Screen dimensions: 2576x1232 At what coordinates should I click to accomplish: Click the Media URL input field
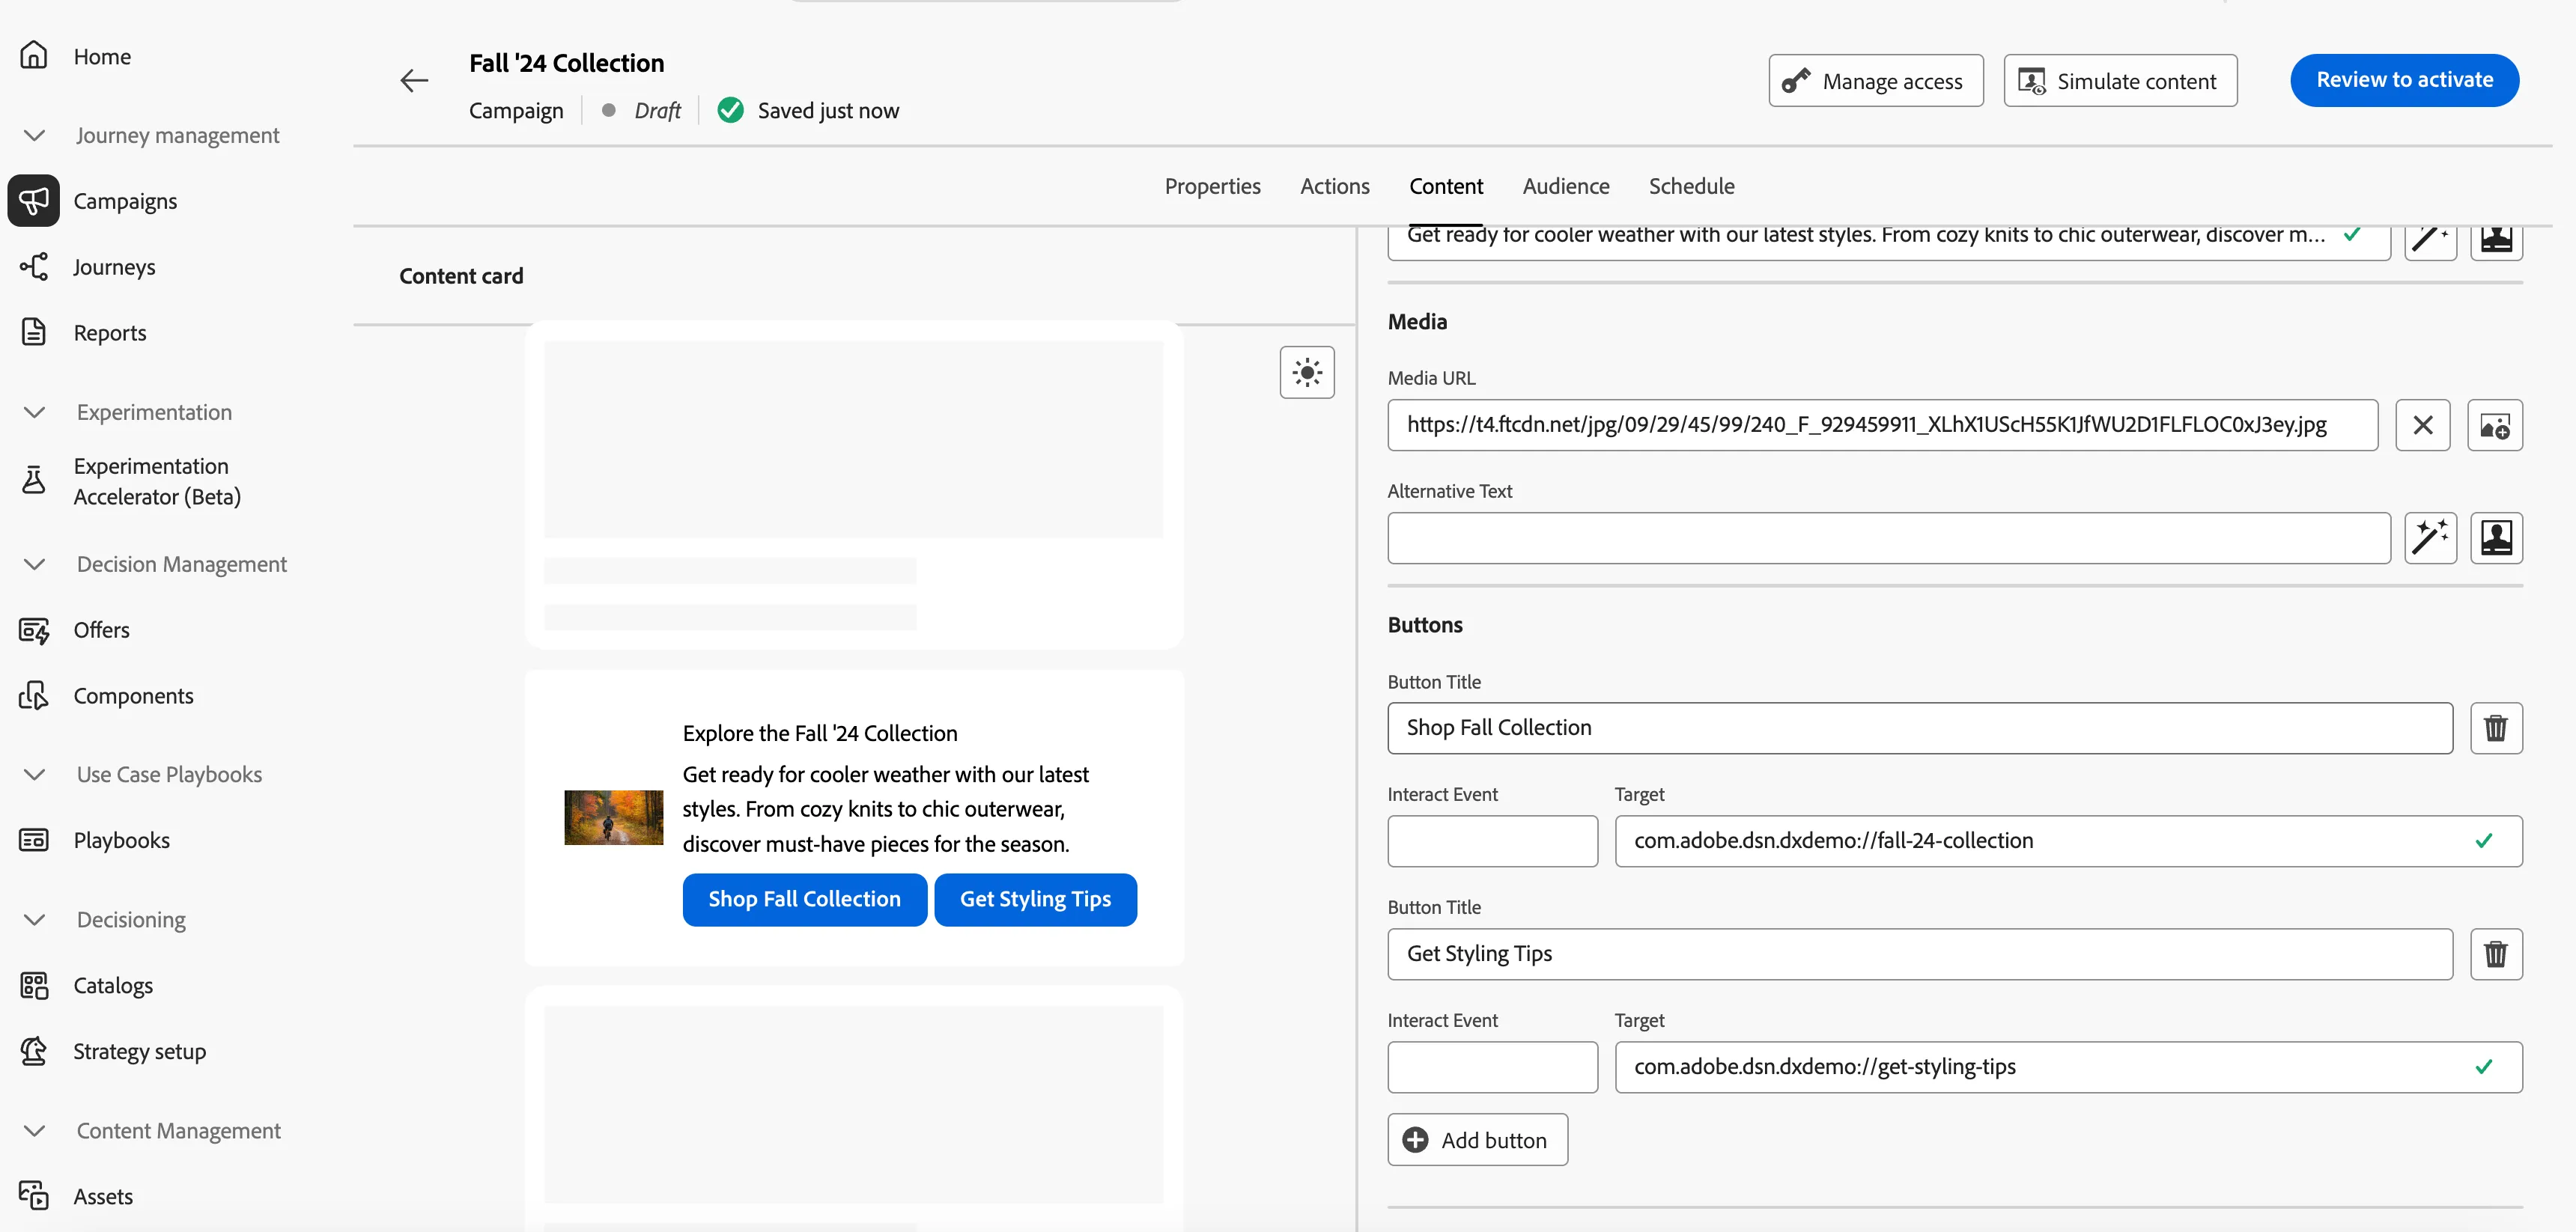coord(1882,424)
